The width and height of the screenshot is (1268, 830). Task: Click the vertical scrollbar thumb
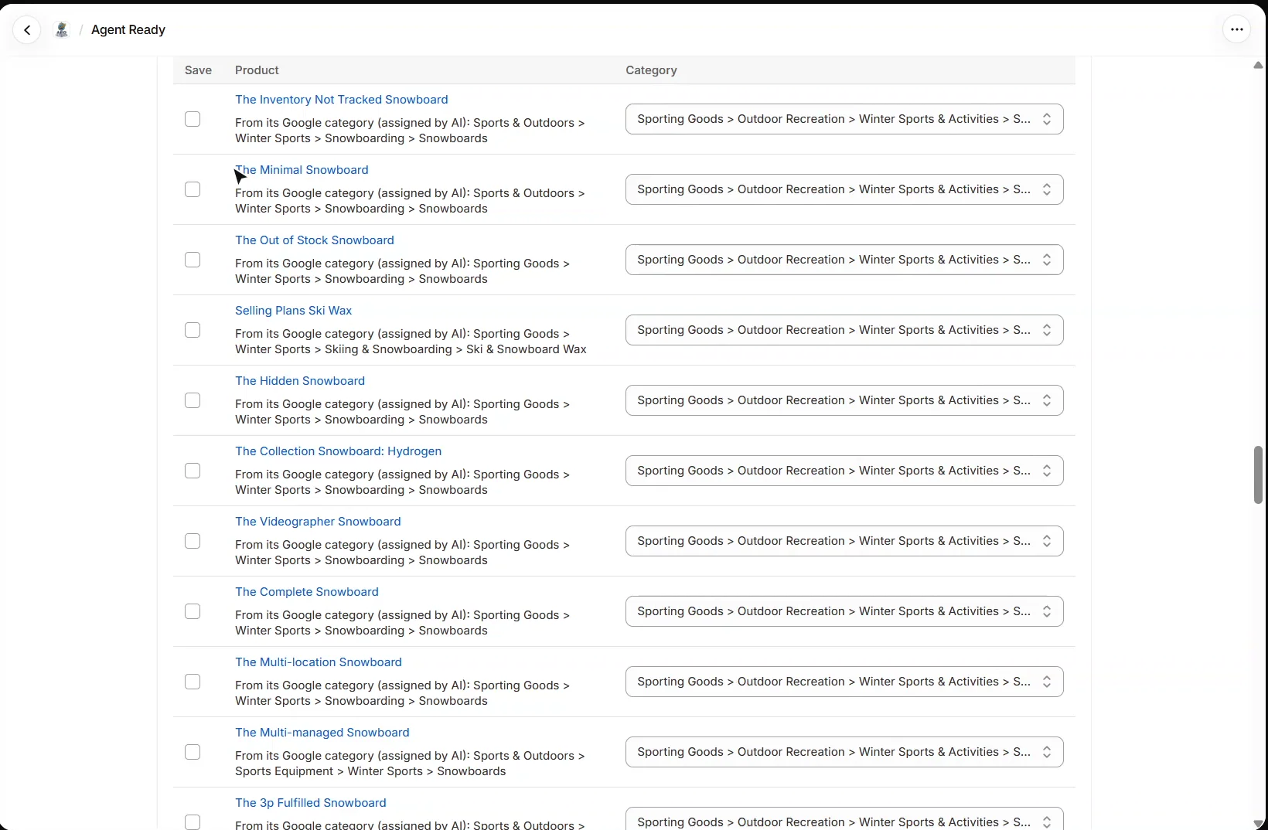[x=1258, y=475]
